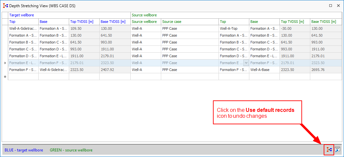Click the empty Top cell in new row
This screenshot has height=157, width=344.
23,77
